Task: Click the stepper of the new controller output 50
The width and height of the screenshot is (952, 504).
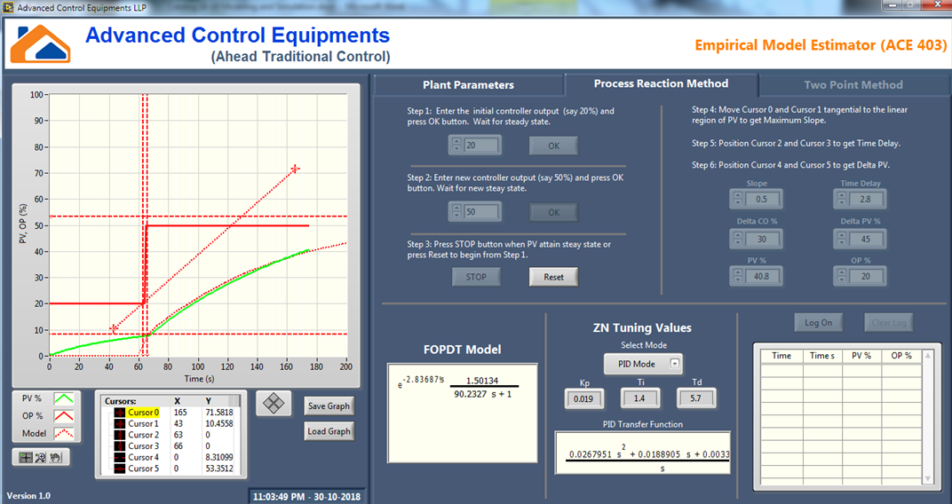Action: coord(456,212)
